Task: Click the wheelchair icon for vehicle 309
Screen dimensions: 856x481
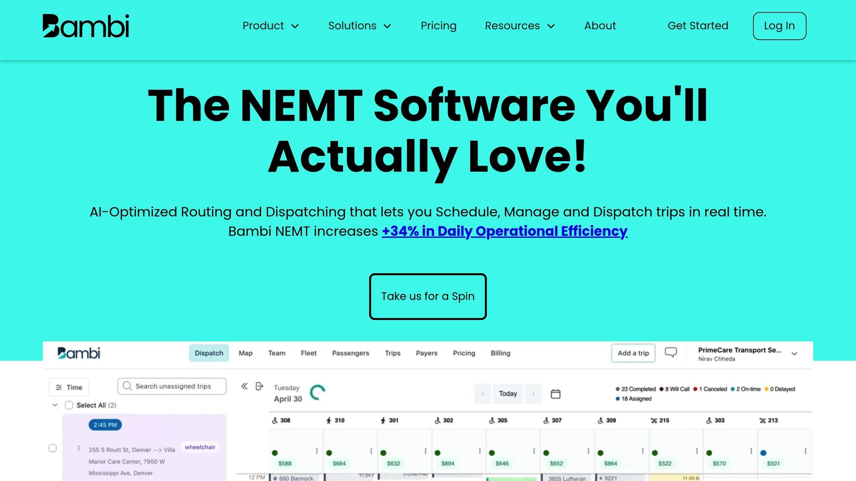Action: [600, 420]
